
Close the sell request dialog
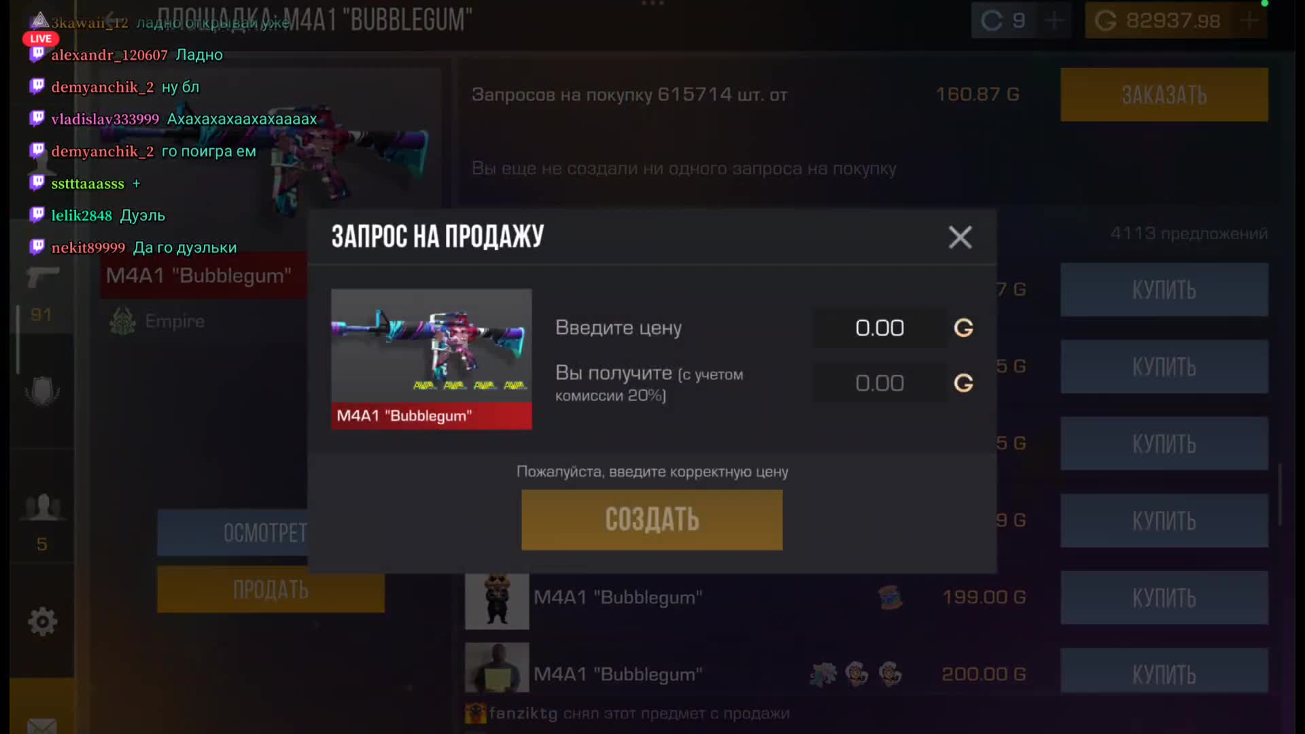pyautogui.click(x=960, y=237)
